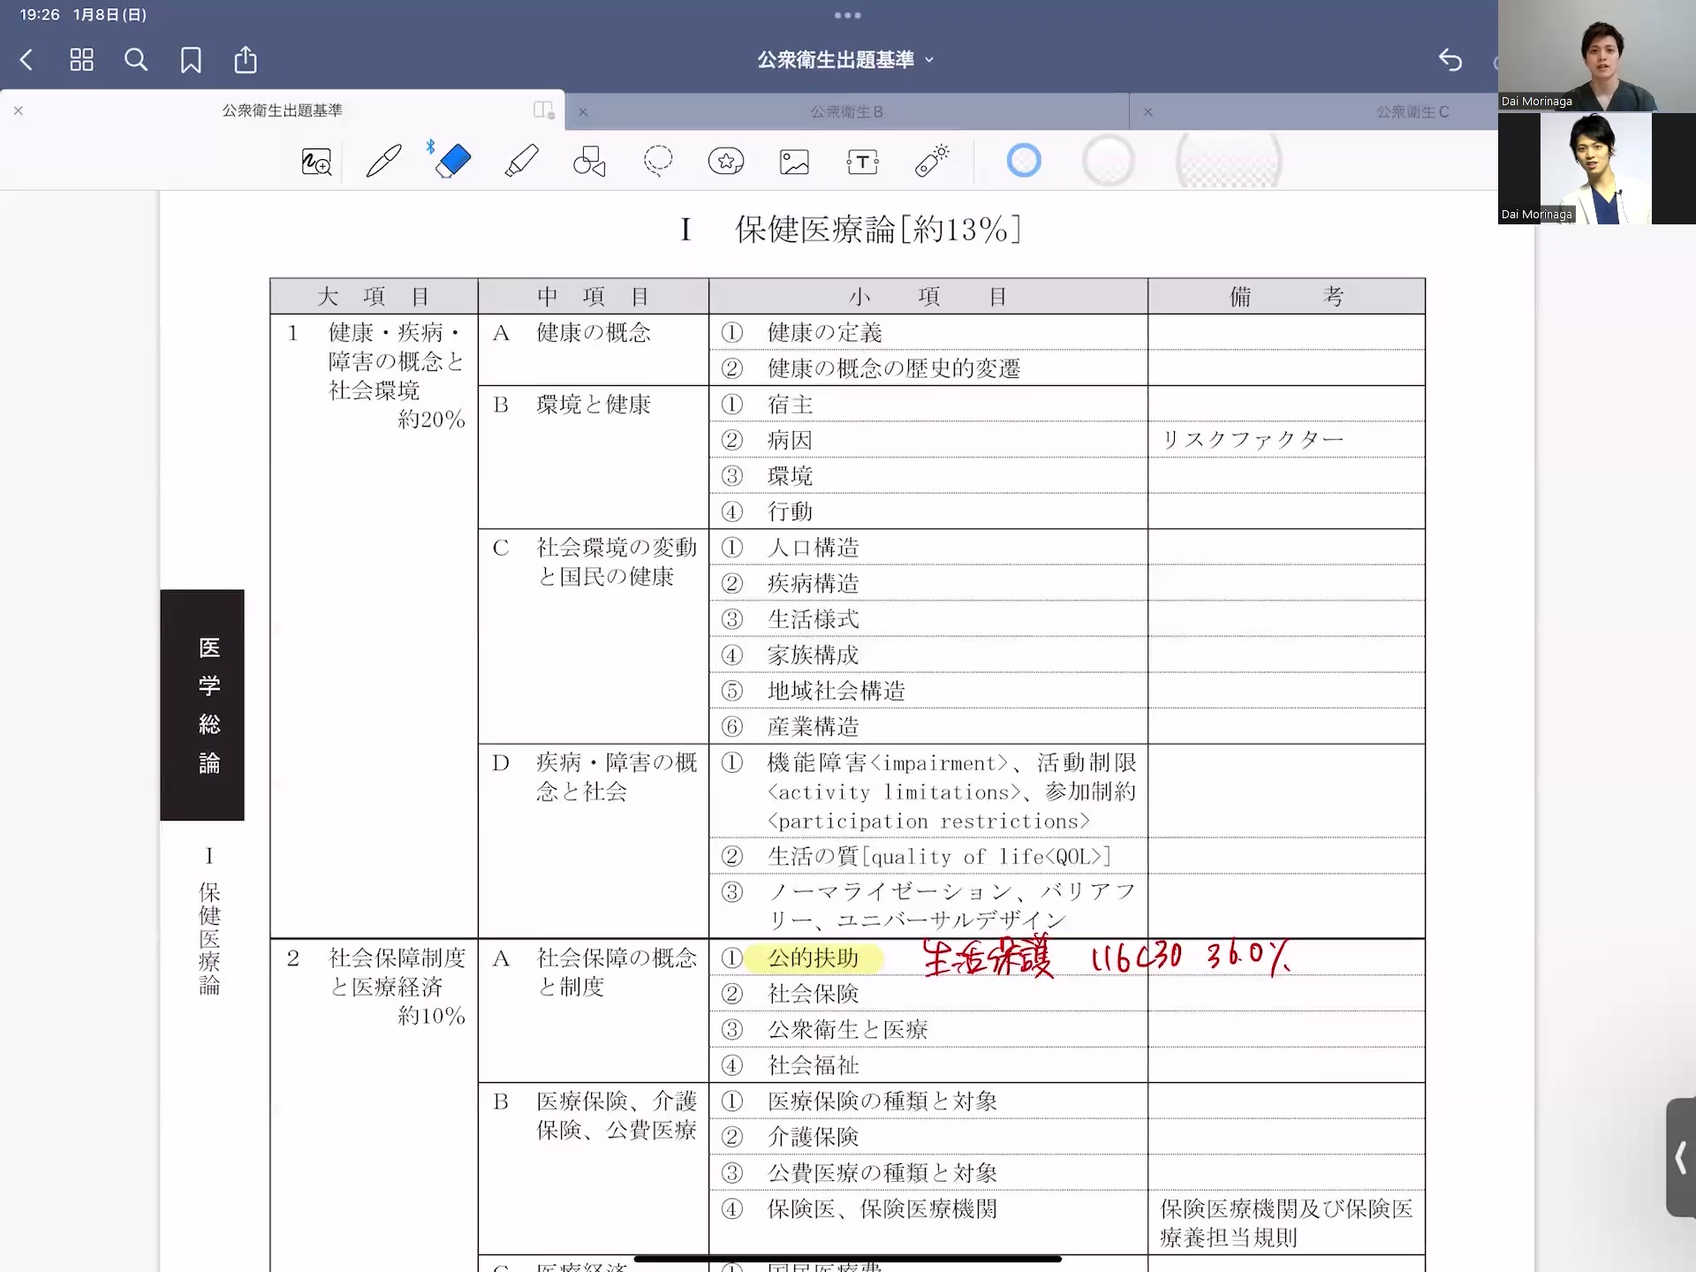Select the Image insert tool
The width and height of the screenshot is (1696, 1272).
click(794, 162)
